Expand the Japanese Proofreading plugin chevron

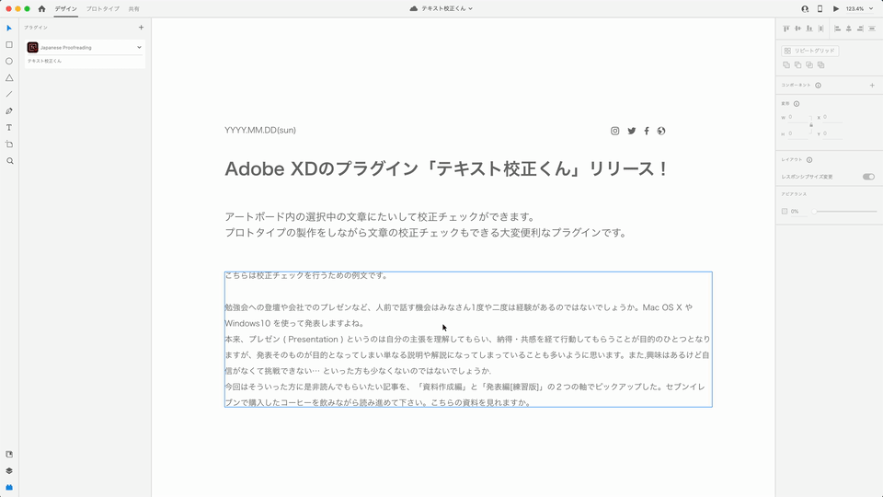click(139, 47)
